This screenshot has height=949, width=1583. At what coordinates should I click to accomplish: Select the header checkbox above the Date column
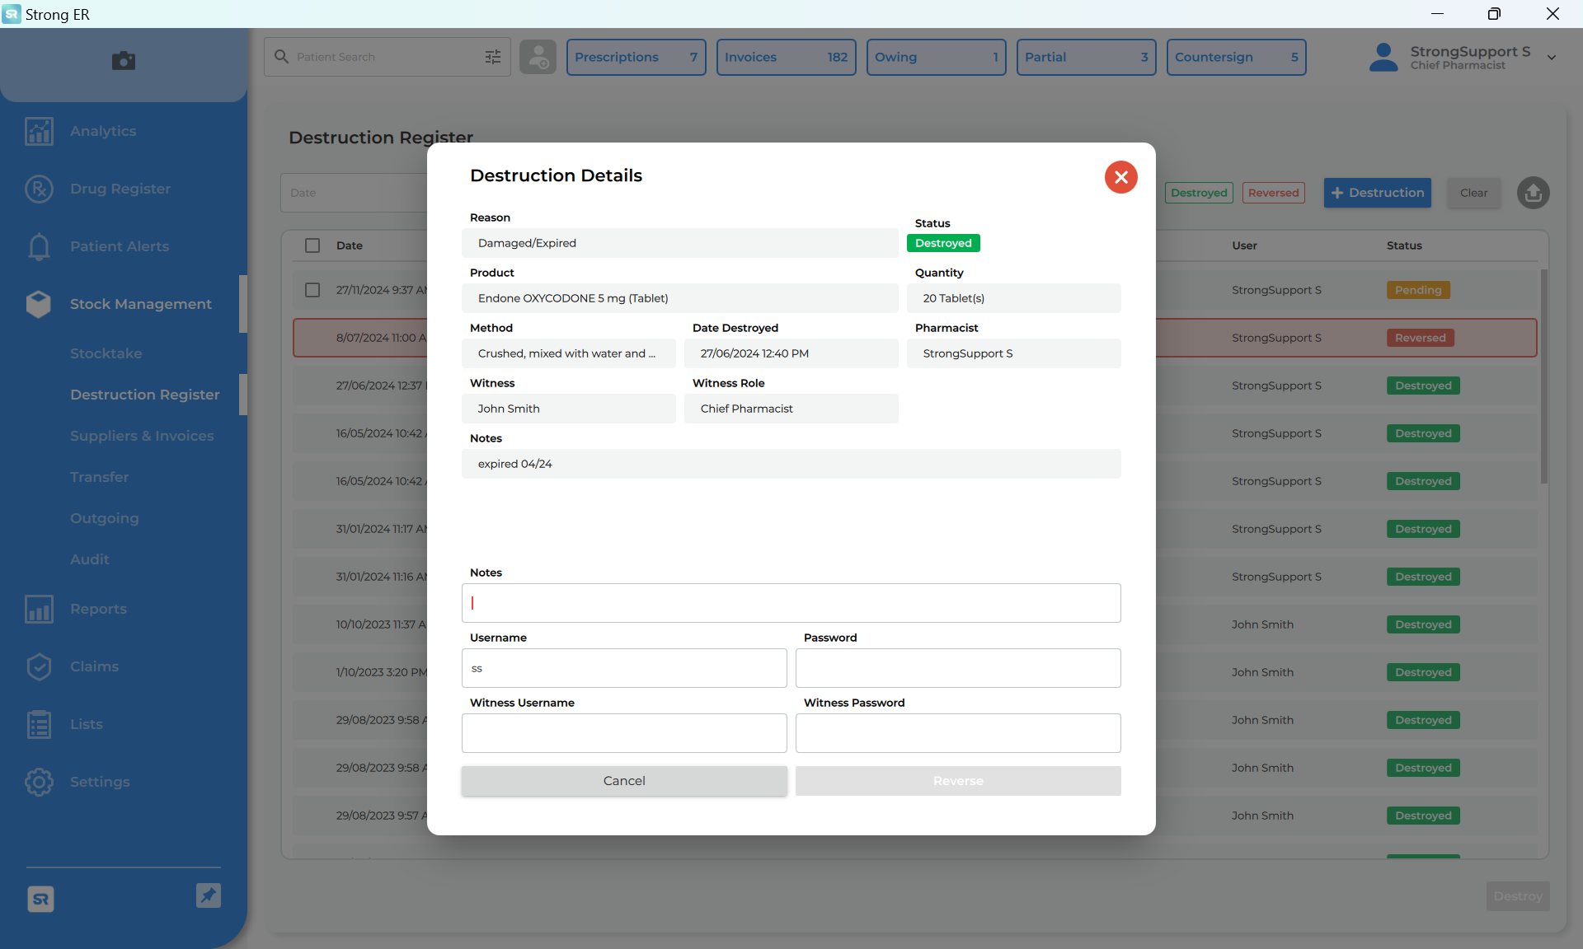[312, 245]
